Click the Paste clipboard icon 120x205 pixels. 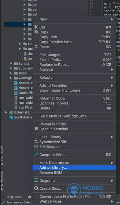(x=36, y=47)
